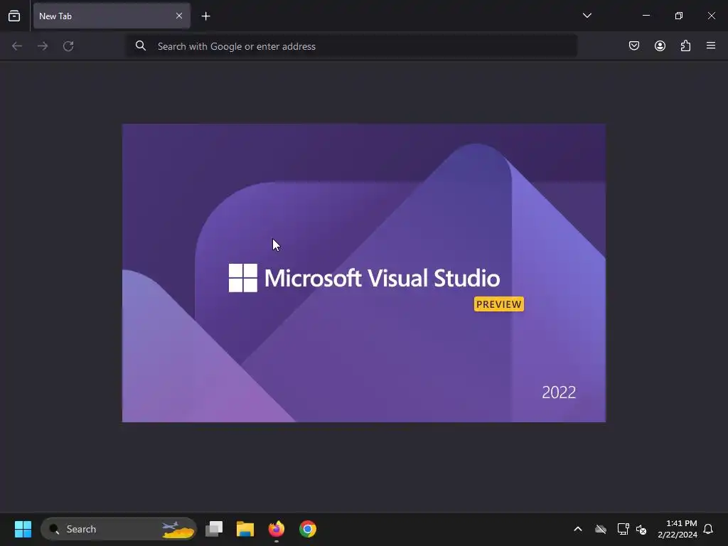Open Firefox View in the tab bar
This screenshot has height=546, width=728.
[14, 16]
